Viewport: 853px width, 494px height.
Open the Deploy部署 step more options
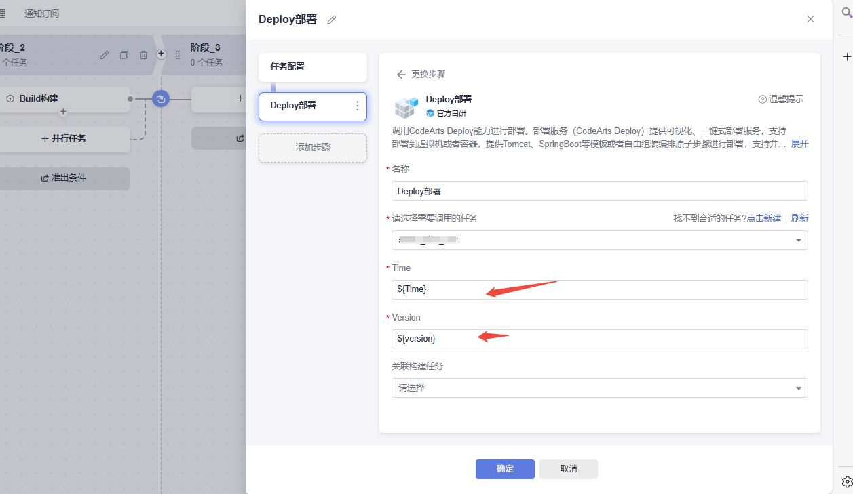(x=358, y=106)
